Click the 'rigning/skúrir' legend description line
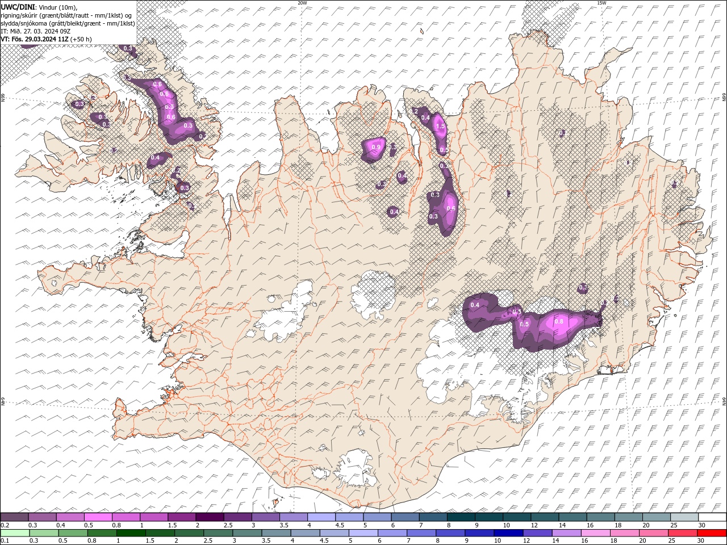 [x=66, y=15]
